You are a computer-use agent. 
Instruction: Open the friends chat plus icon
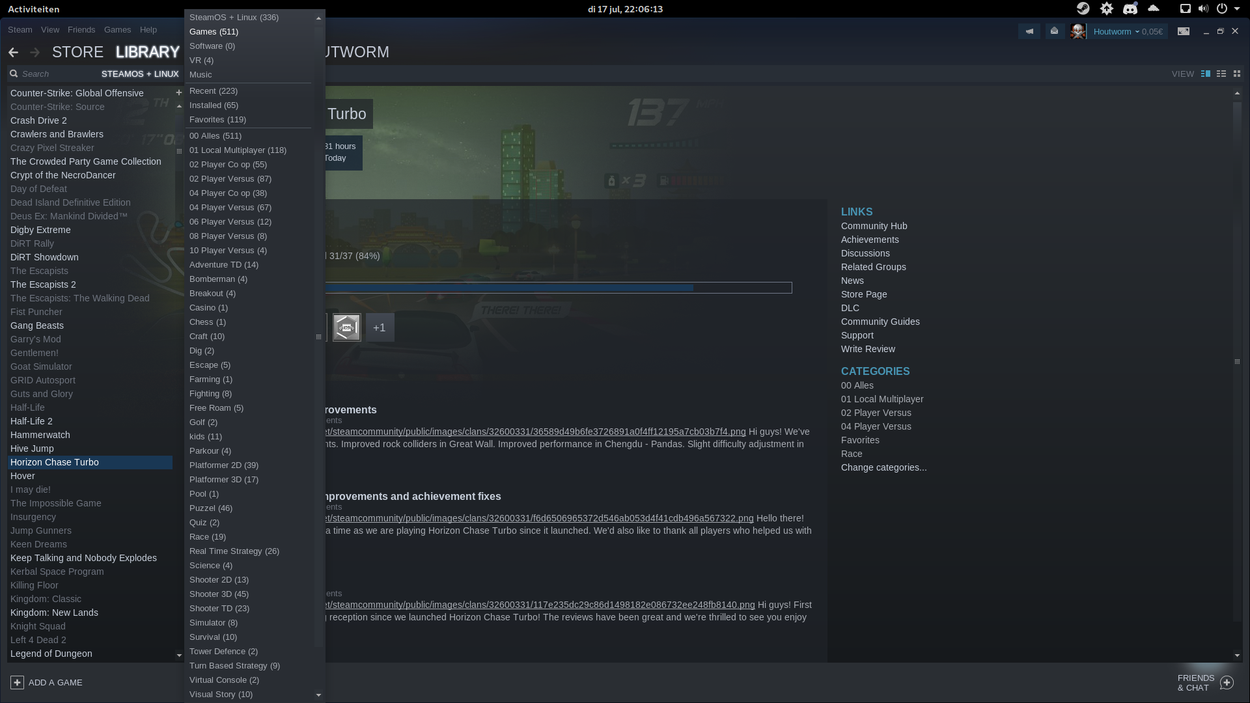pyautogui.click(x=1227, y=682)
